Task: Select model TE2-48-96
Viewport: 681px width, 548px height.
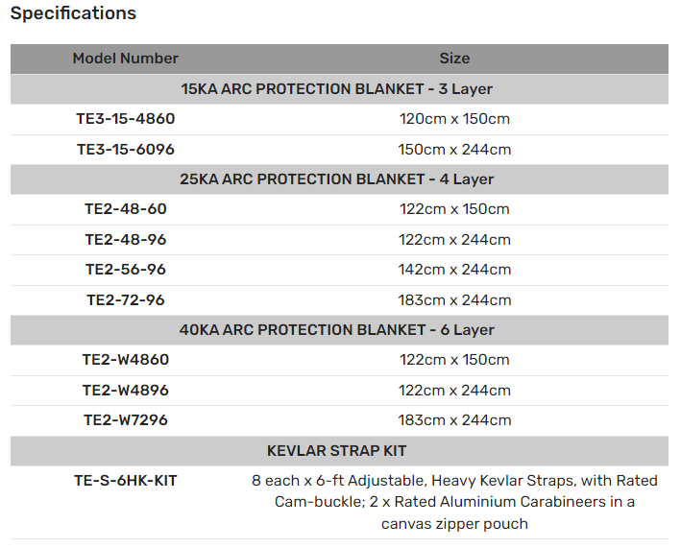Action: tap(126, 240)
